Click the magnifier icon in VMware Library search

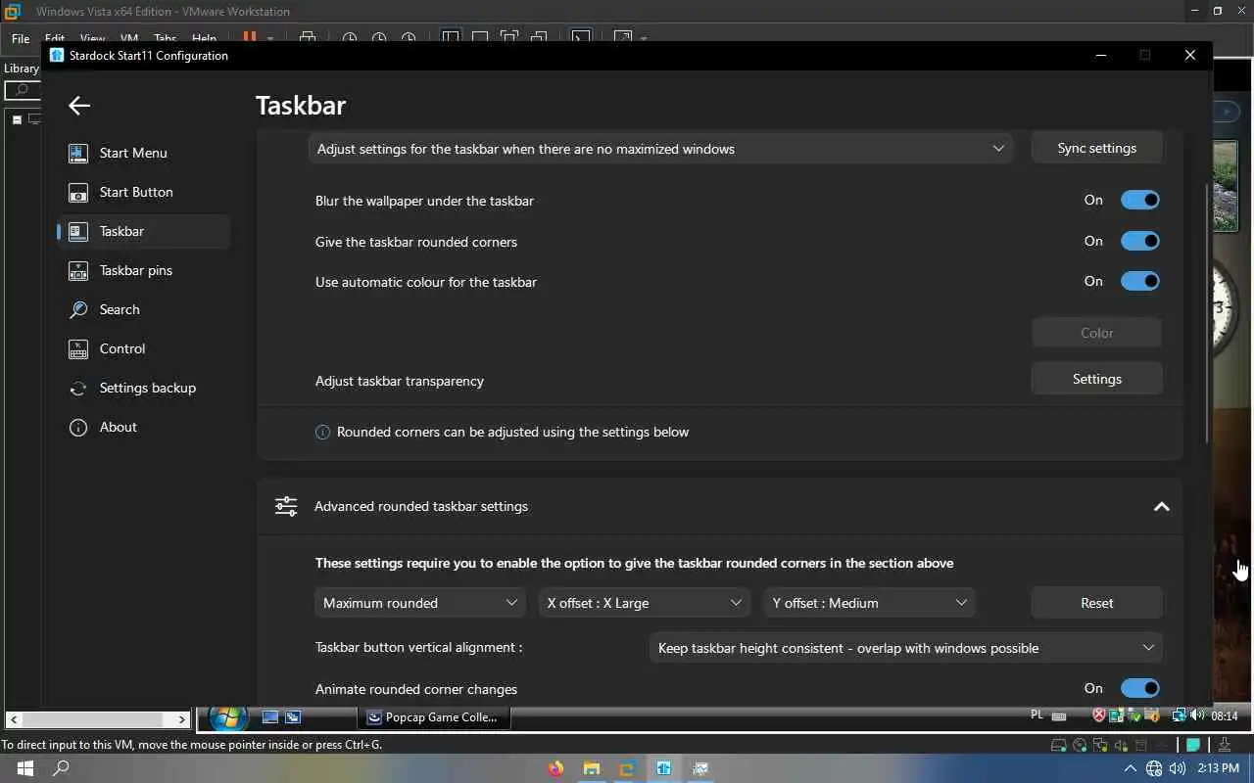(22, 90)
